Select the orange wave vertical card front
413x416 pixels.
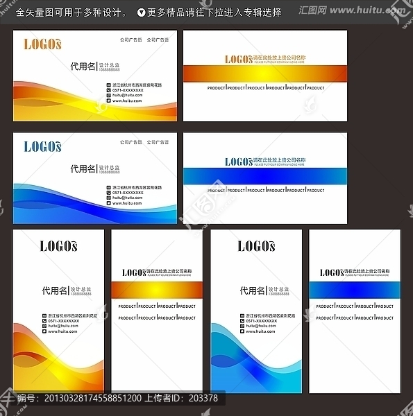point(58,311)
